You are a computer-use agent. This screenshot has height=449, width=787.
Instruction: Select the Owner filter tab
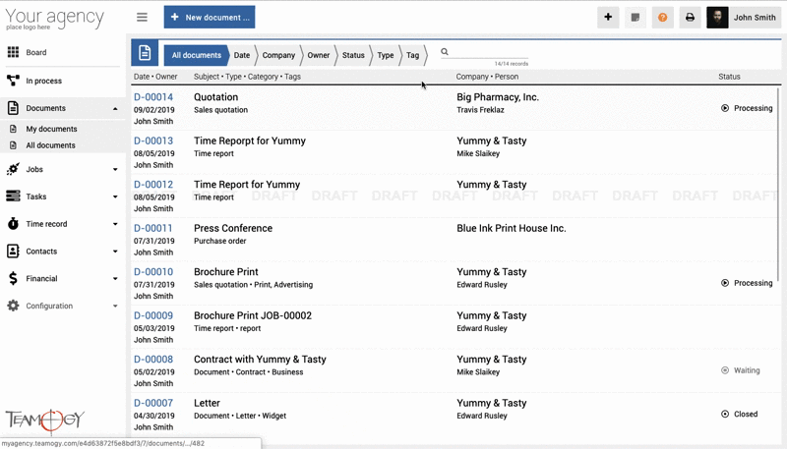[319, 55]
